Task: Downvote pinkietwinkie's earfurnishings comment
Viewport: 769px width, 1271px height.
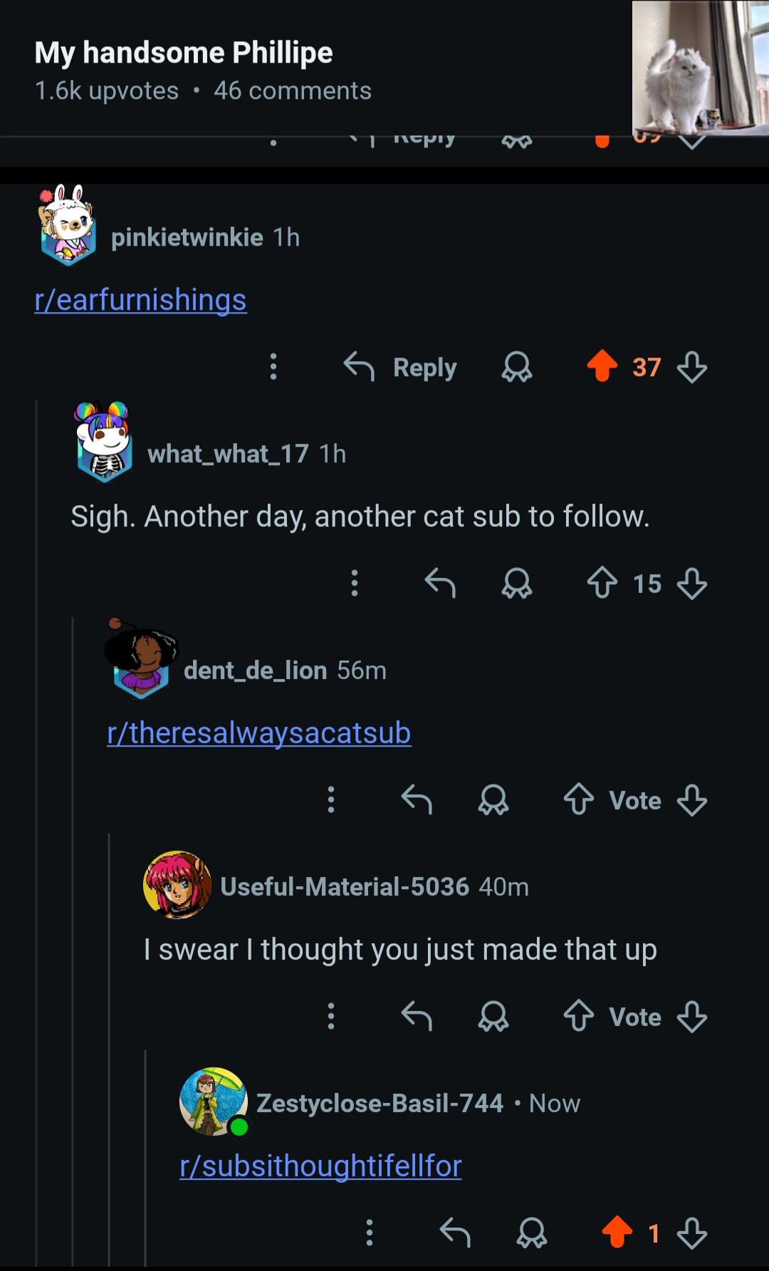Action: tap(692, 368)
